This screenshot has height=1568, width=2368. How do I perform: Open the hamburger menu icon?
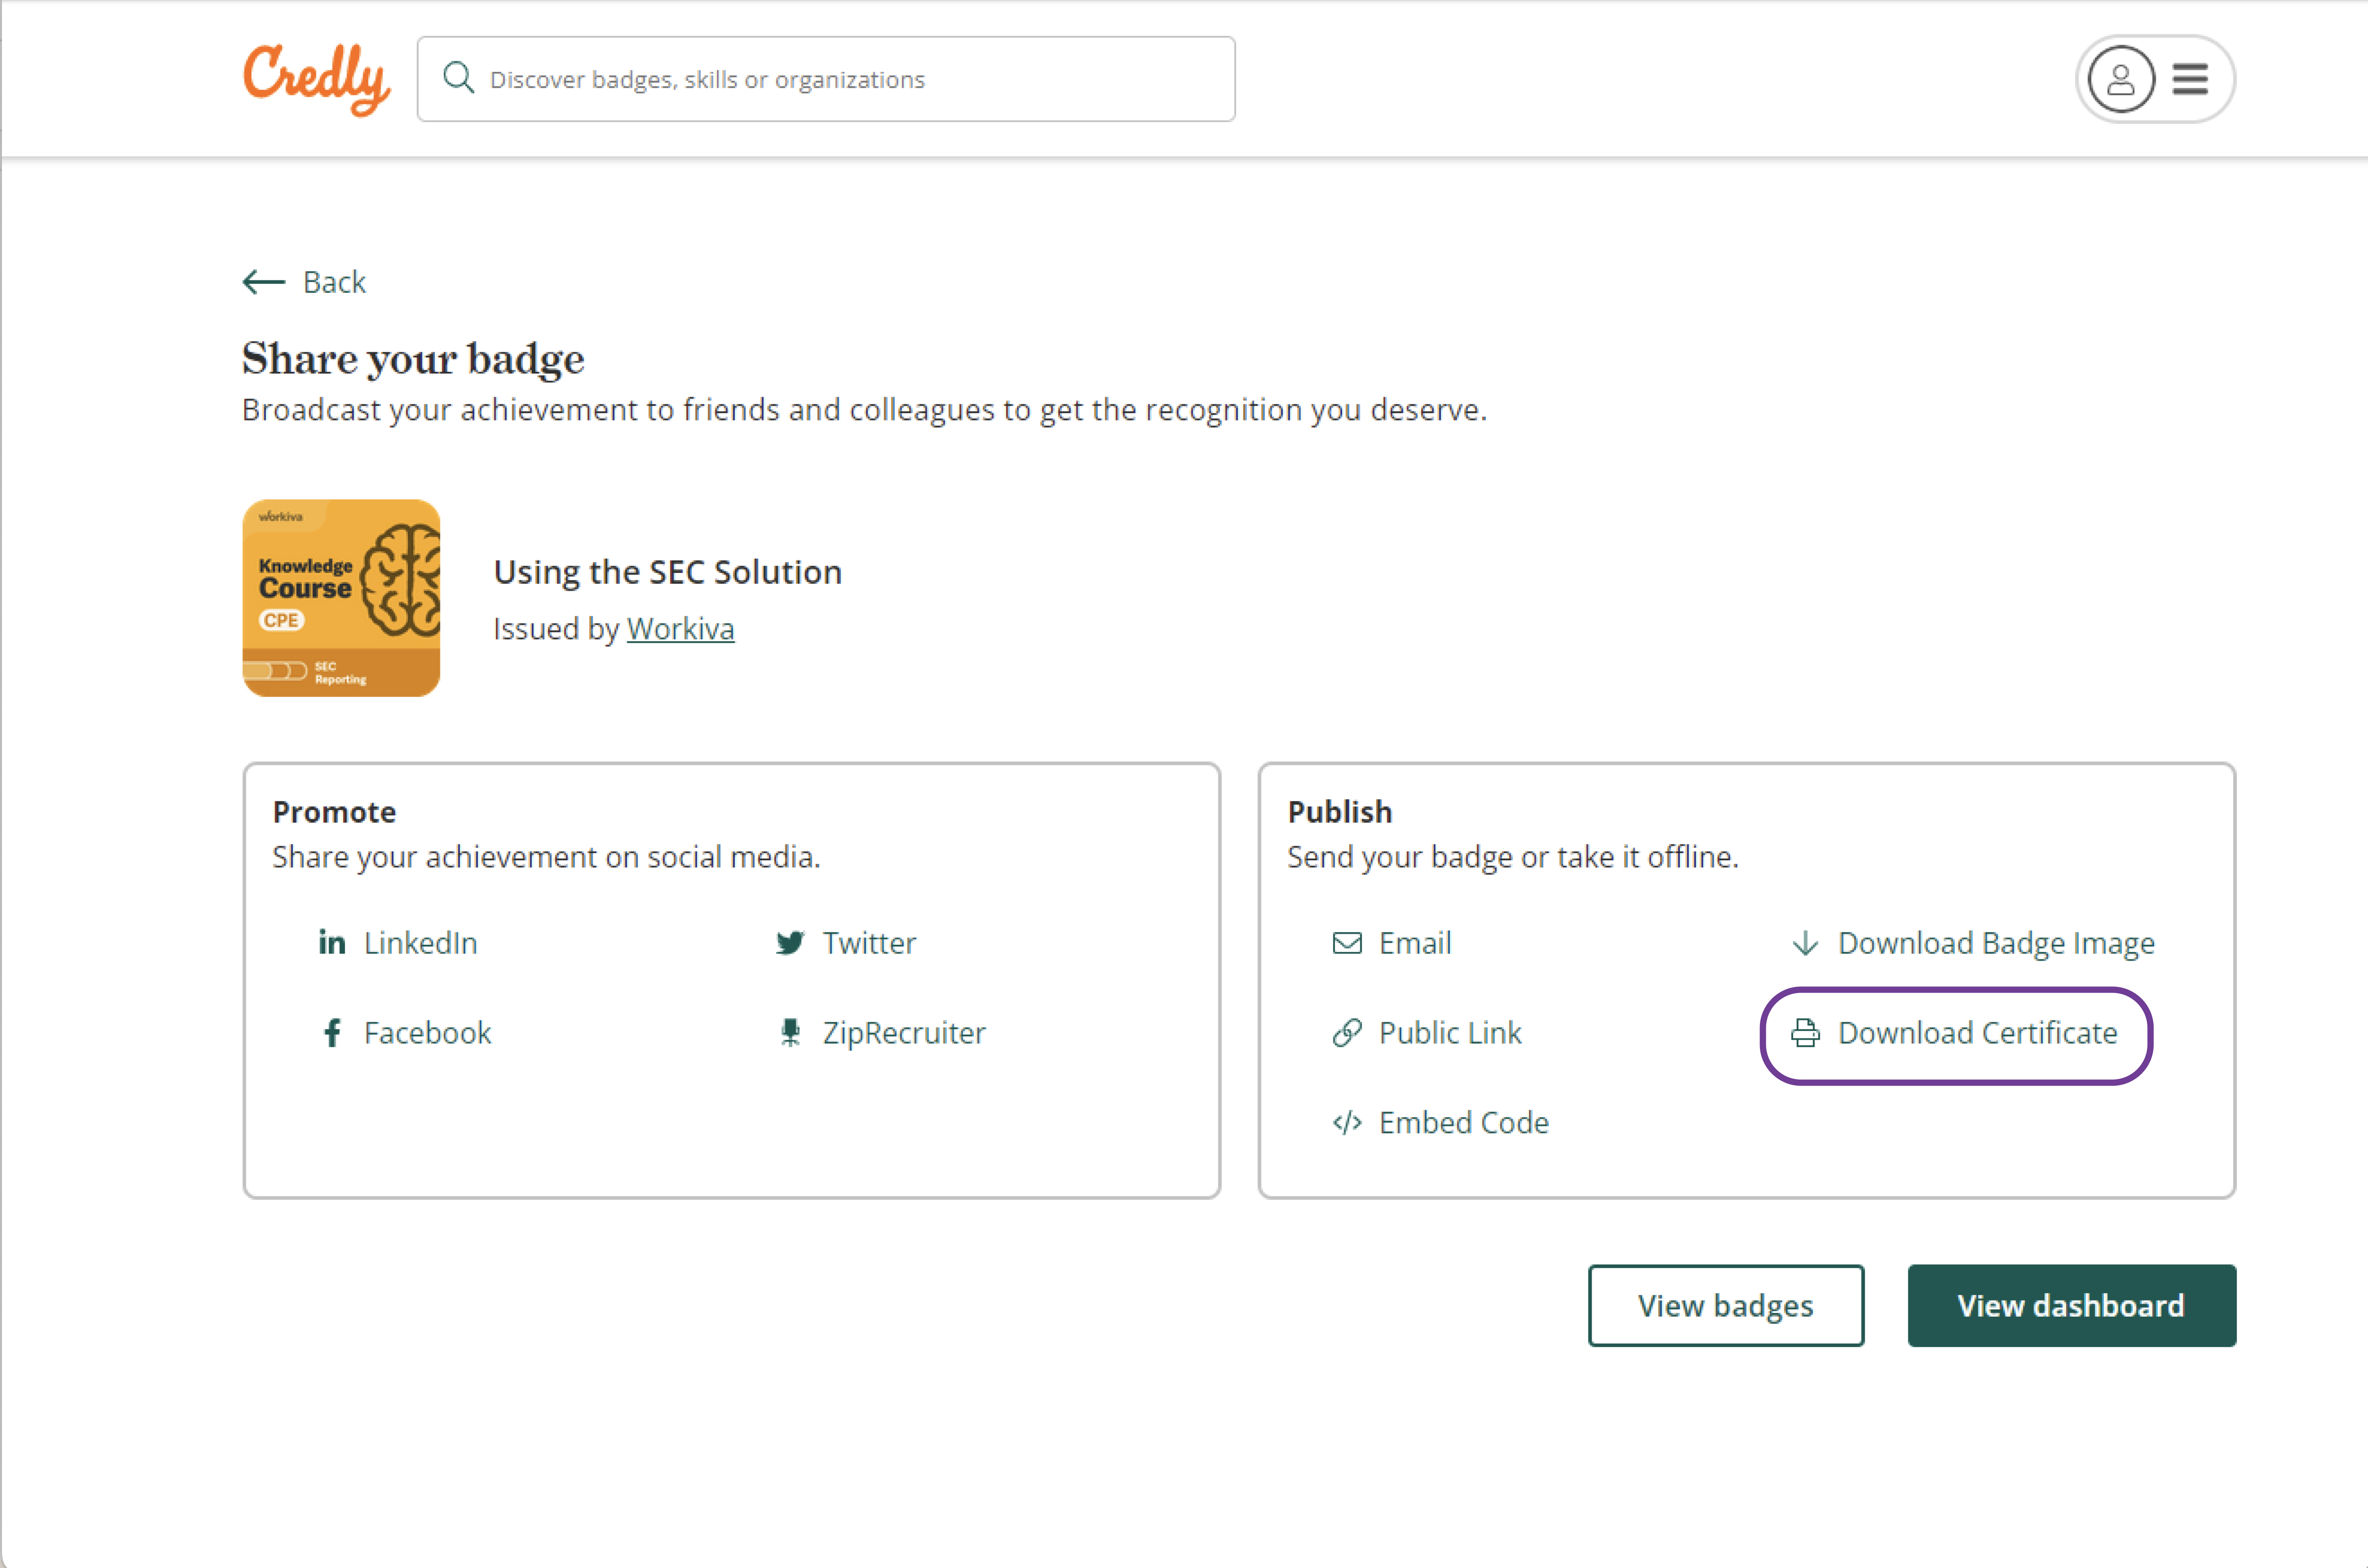click(2190, 79)
